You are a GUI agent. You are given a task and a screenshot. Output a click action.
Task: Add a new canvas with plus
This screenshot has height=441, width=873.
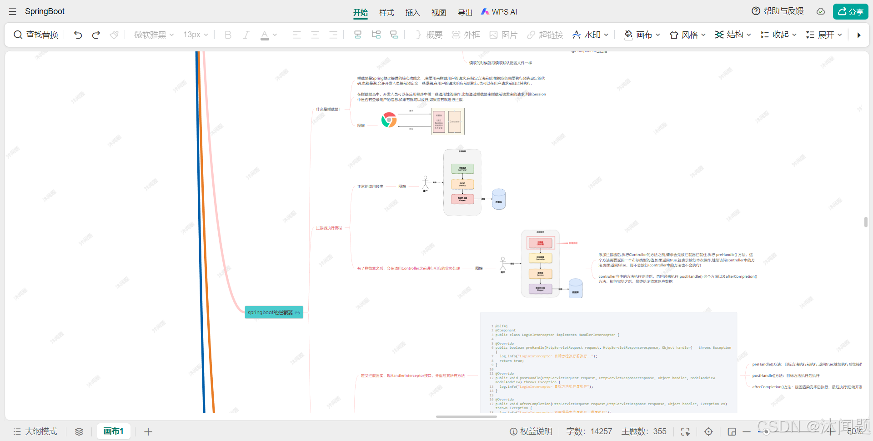(148, 431)
